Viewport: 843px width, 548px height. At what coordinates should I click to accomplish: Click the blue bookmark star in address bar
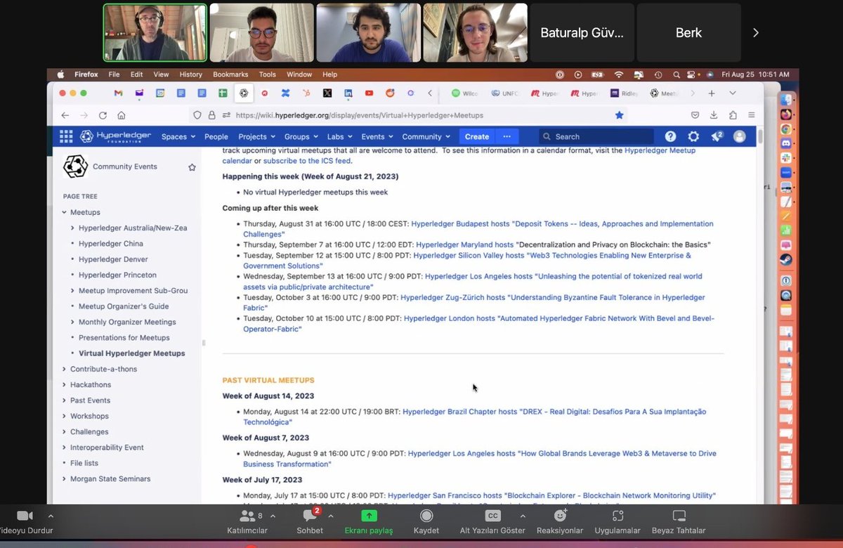point(619,115)
